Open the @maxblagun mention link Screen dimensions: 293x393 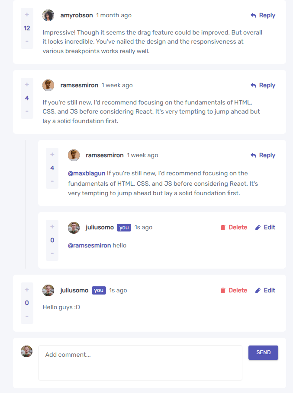(x=87, y=173)
